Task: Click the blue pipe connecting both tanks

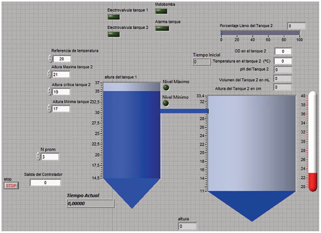Action: coord(184,111)
